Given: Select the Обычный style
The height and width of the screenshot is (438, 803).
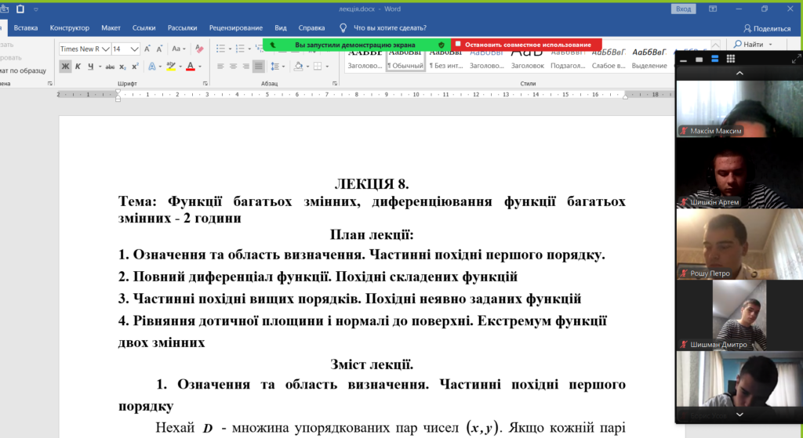Looking at the screenshot, I should pyautogui.click(x=405, y=60).
